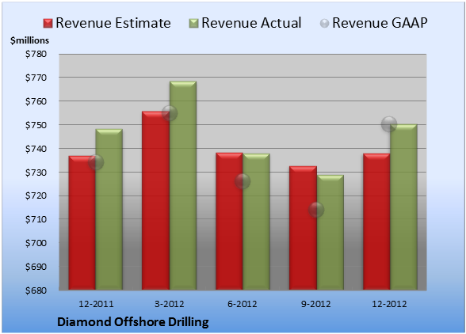Click the '$720' y-axis value
Image resolution: width=466 pixels, height=334 pixels.
pos(36,196)
